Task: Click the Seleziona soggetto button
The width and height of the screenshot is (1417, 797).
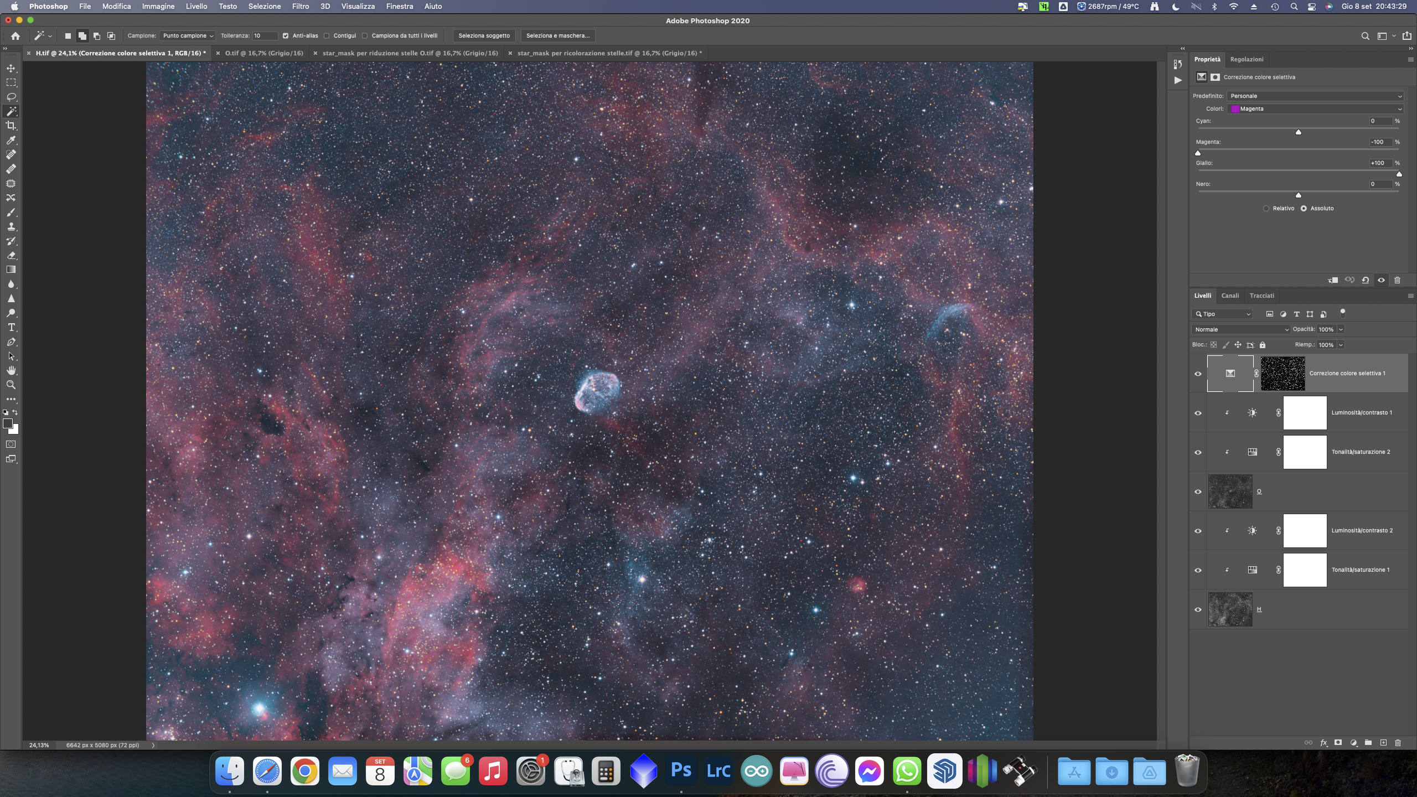Action: point(484,35)
